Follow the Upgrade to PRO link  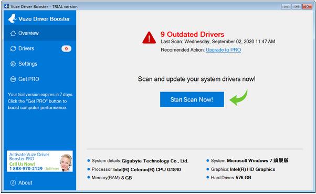pos(223,50)
